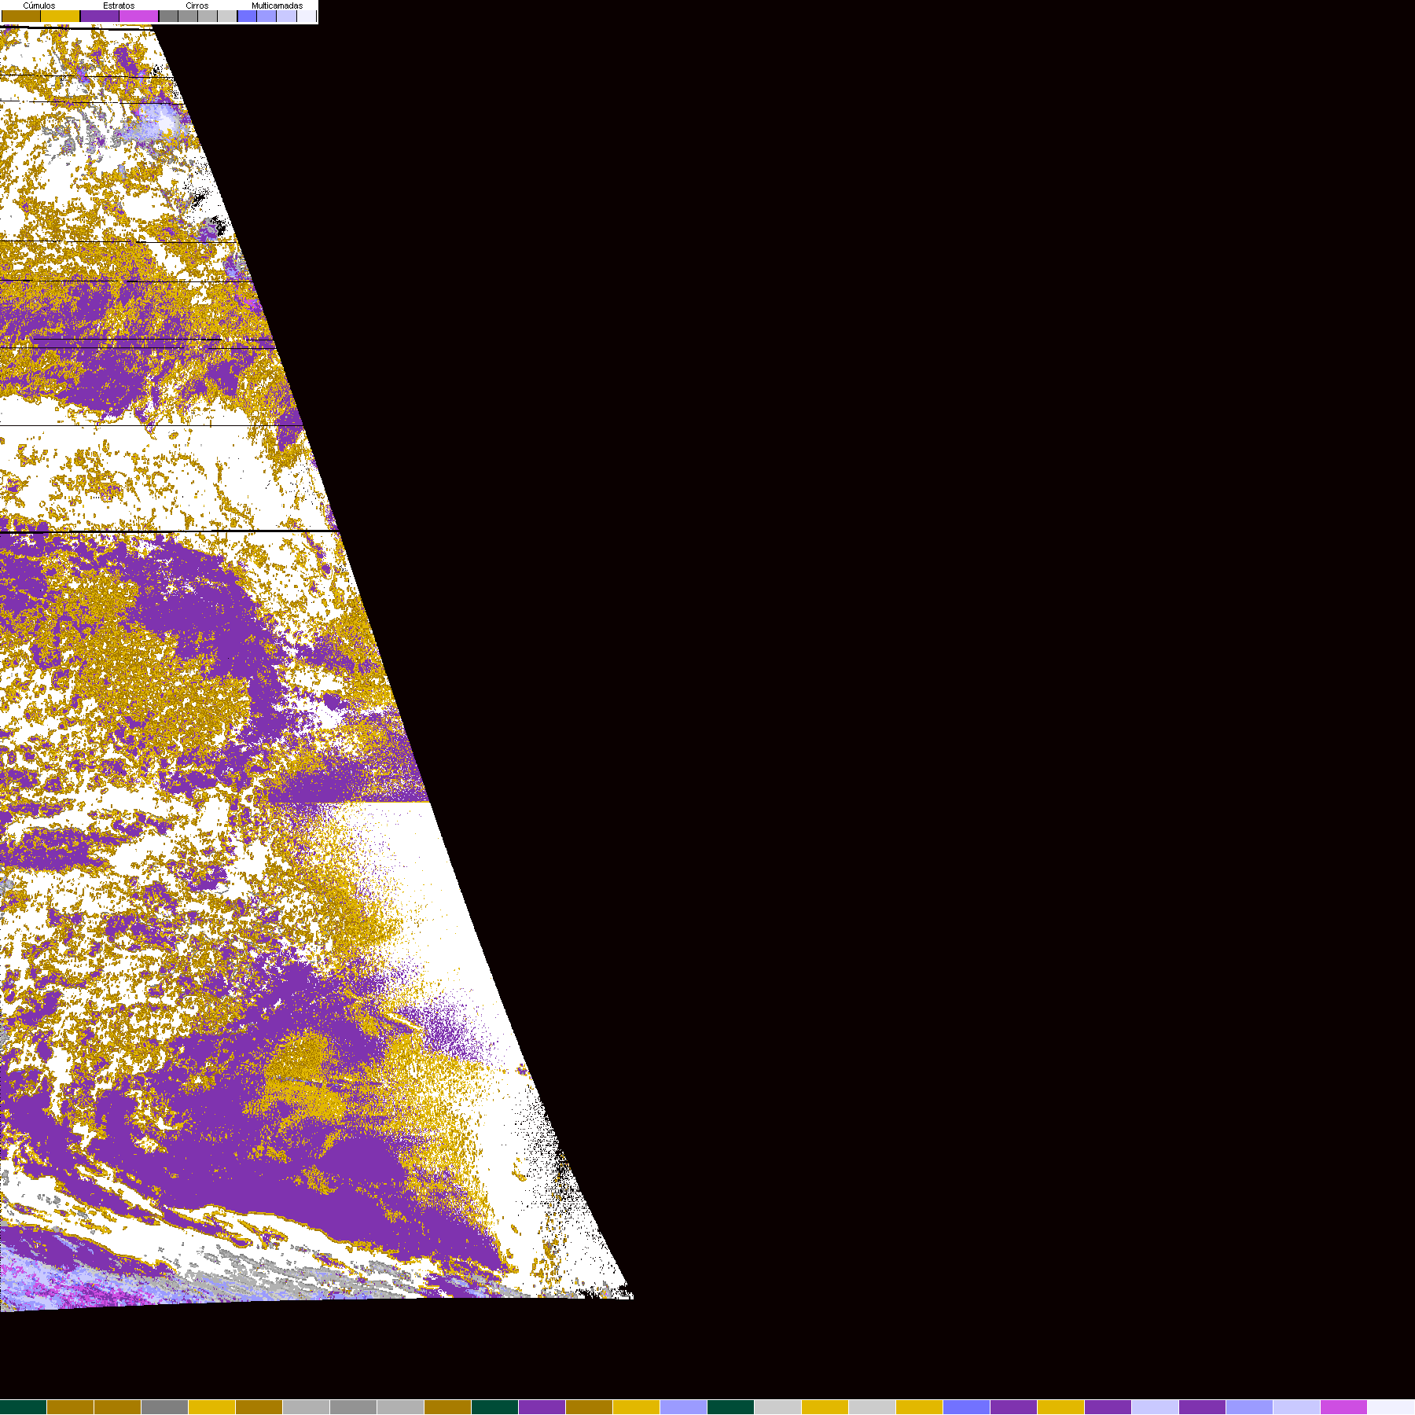
Task: Select the Cirros legend label
Action: coord(197,6)
